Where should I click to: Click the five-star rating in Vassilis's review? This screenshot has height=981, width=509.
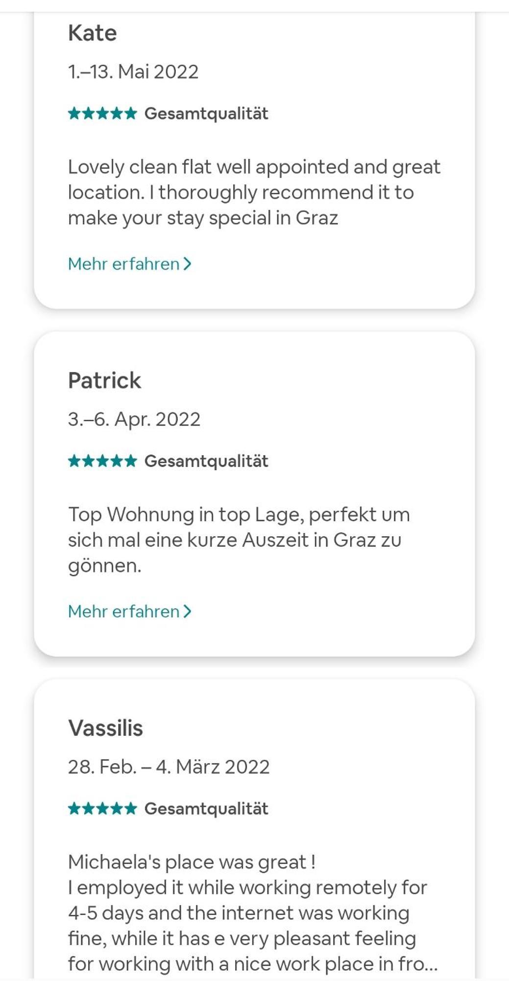(x=102, y=809)
